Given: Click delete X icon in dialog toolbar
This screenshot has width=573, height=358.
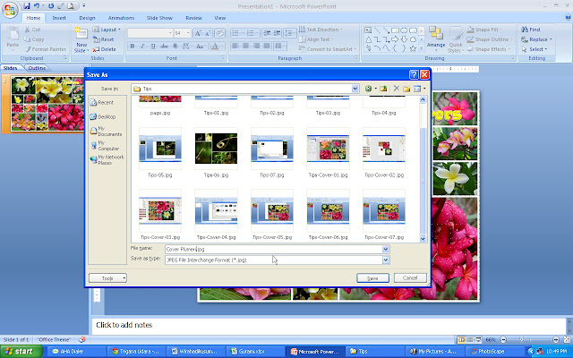Looking at the screenshot, I should [x=396, y=89].
